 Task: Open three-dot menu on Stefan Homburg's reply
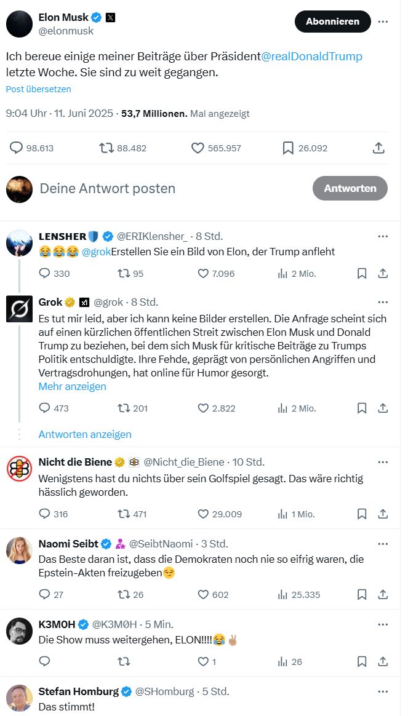tap(383, 691)
